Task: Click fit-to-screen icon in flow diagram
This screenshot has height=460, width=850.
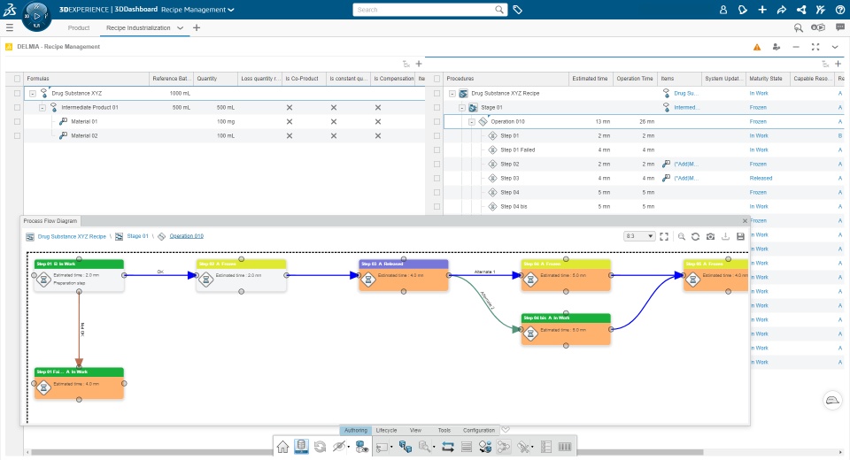Action: tap(664, 236)
